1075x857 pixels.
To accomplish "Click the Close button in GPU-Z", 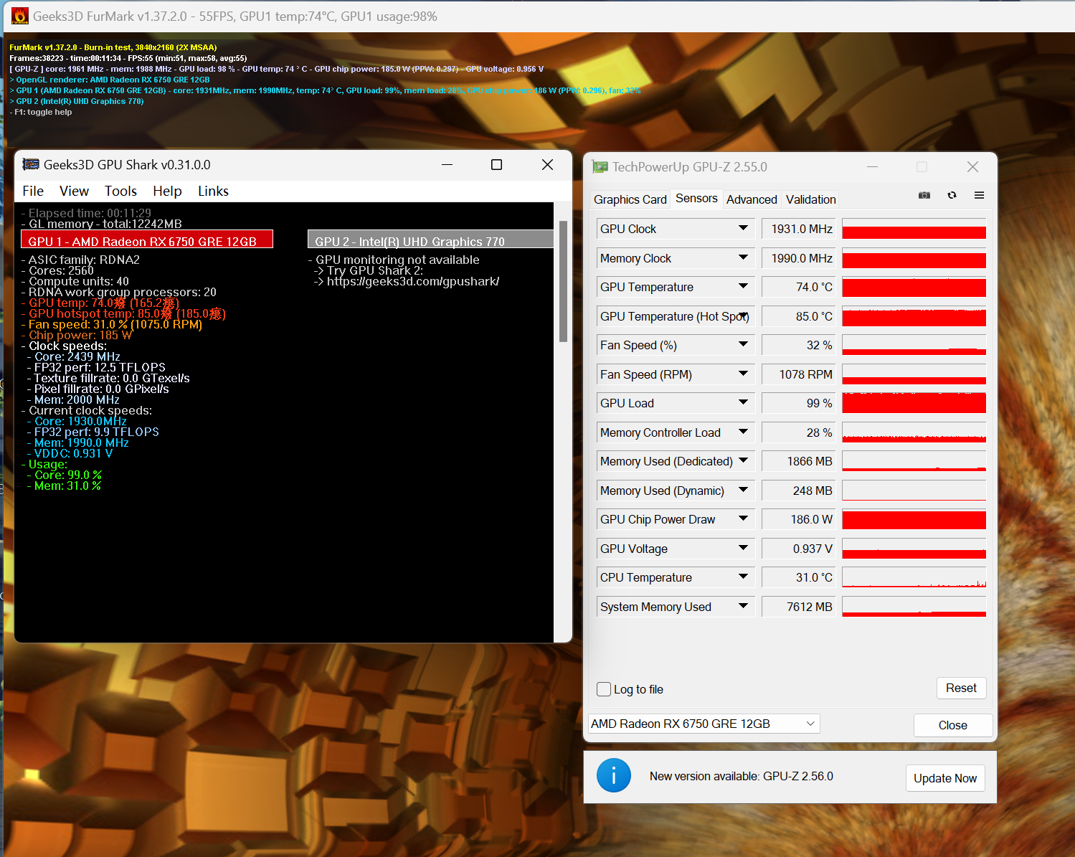I will point(953,725).
